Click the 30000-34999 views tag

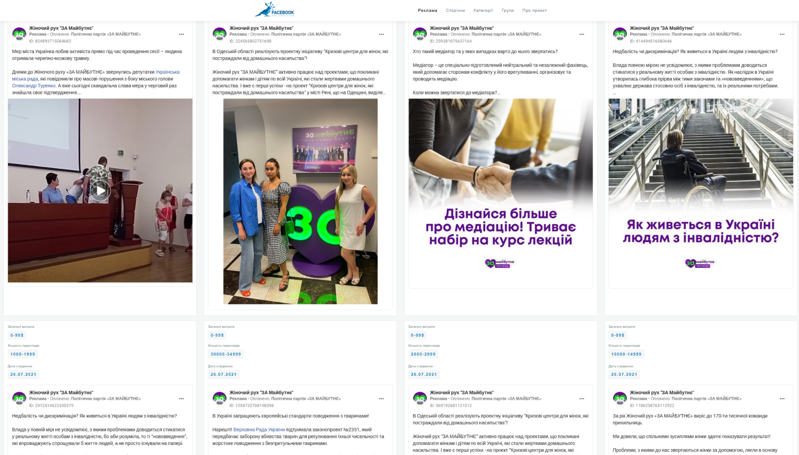(226, 354)
